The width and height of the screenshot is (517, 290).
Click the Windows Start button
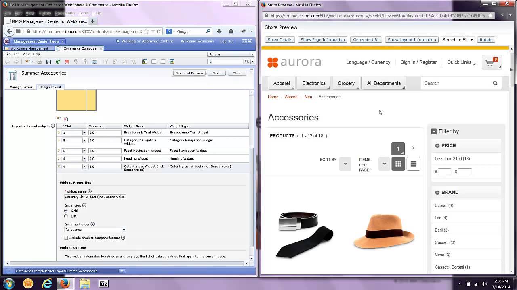click(9, 284)
